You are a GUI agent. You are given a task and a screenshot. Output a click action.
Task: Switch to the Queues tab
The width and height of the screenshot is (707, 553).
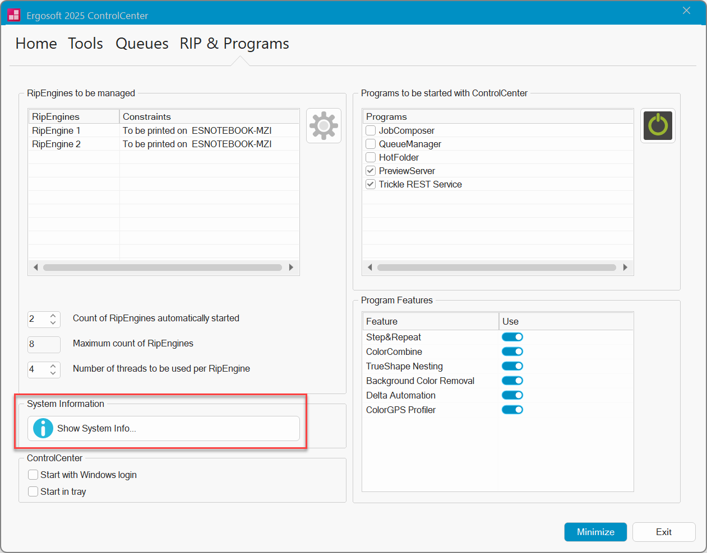coord(142,44)
